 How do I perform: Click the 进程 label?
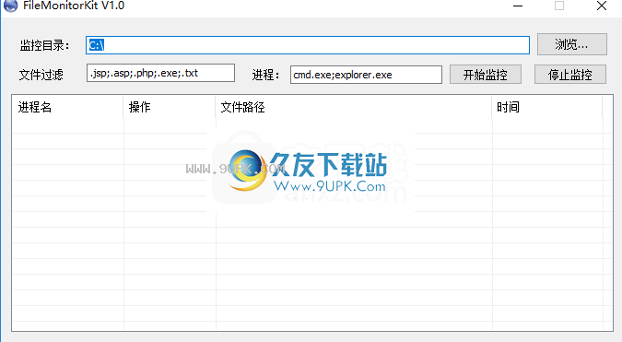tap(265, 75)
